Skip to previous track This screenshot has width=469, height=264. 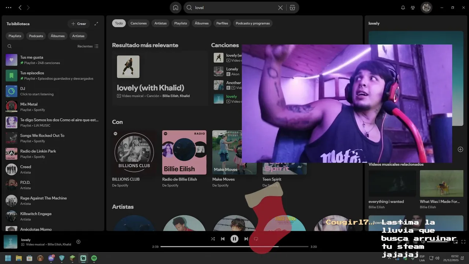(x=223, y=239)
